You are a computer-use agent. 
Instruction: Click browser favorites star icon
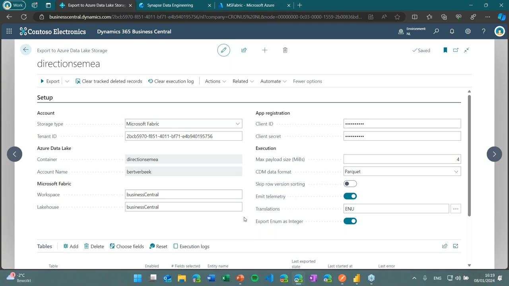click(x=397, y=17)
